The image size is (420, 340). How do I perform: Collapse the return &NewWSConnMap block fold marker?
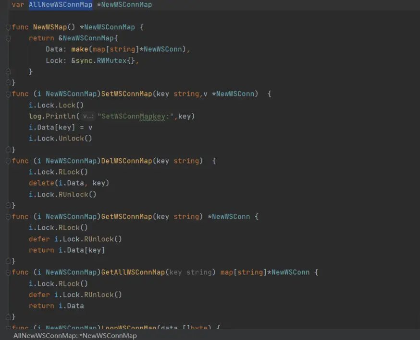pos(8,38)
